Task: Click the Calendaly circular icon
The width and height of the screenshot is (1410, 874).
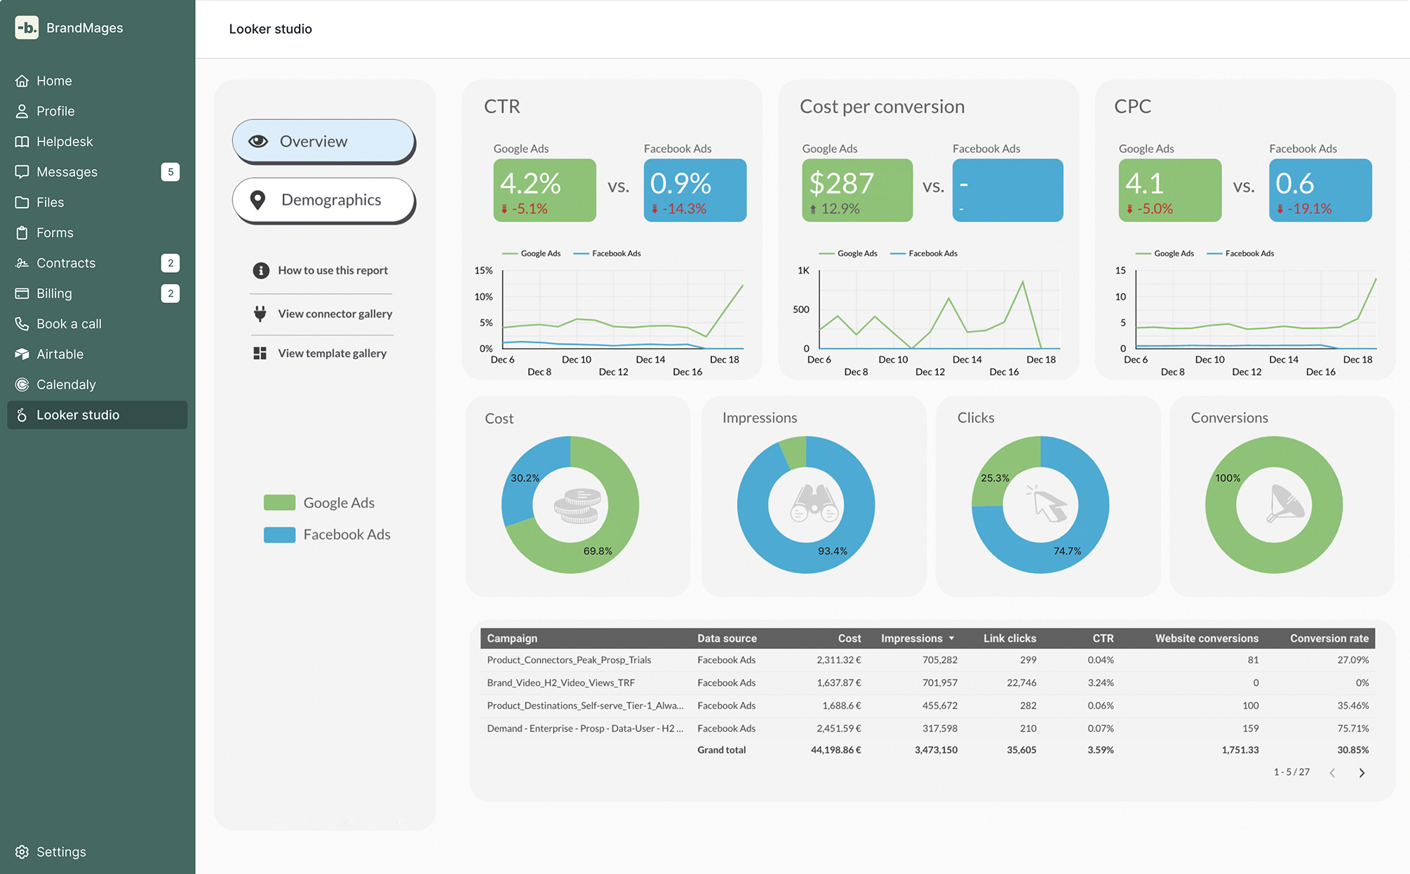Action: pos(22,384)
